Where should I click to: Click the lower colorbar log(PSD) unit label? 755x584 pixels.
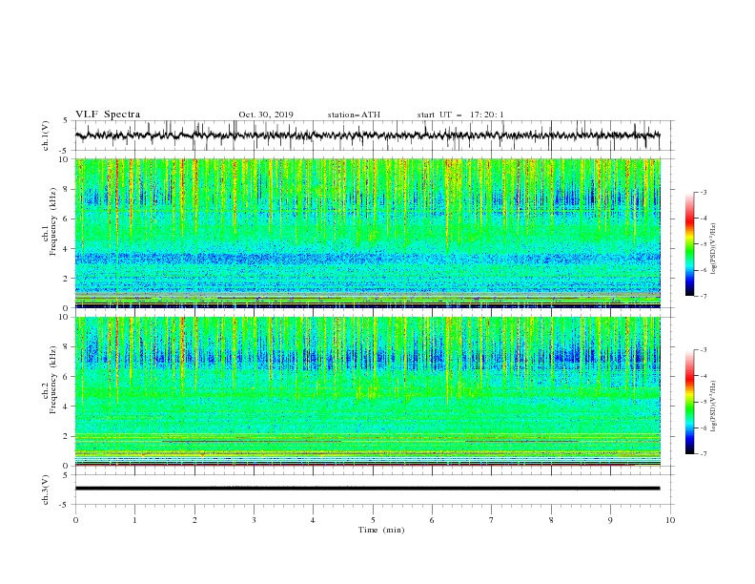coord(714,407)
